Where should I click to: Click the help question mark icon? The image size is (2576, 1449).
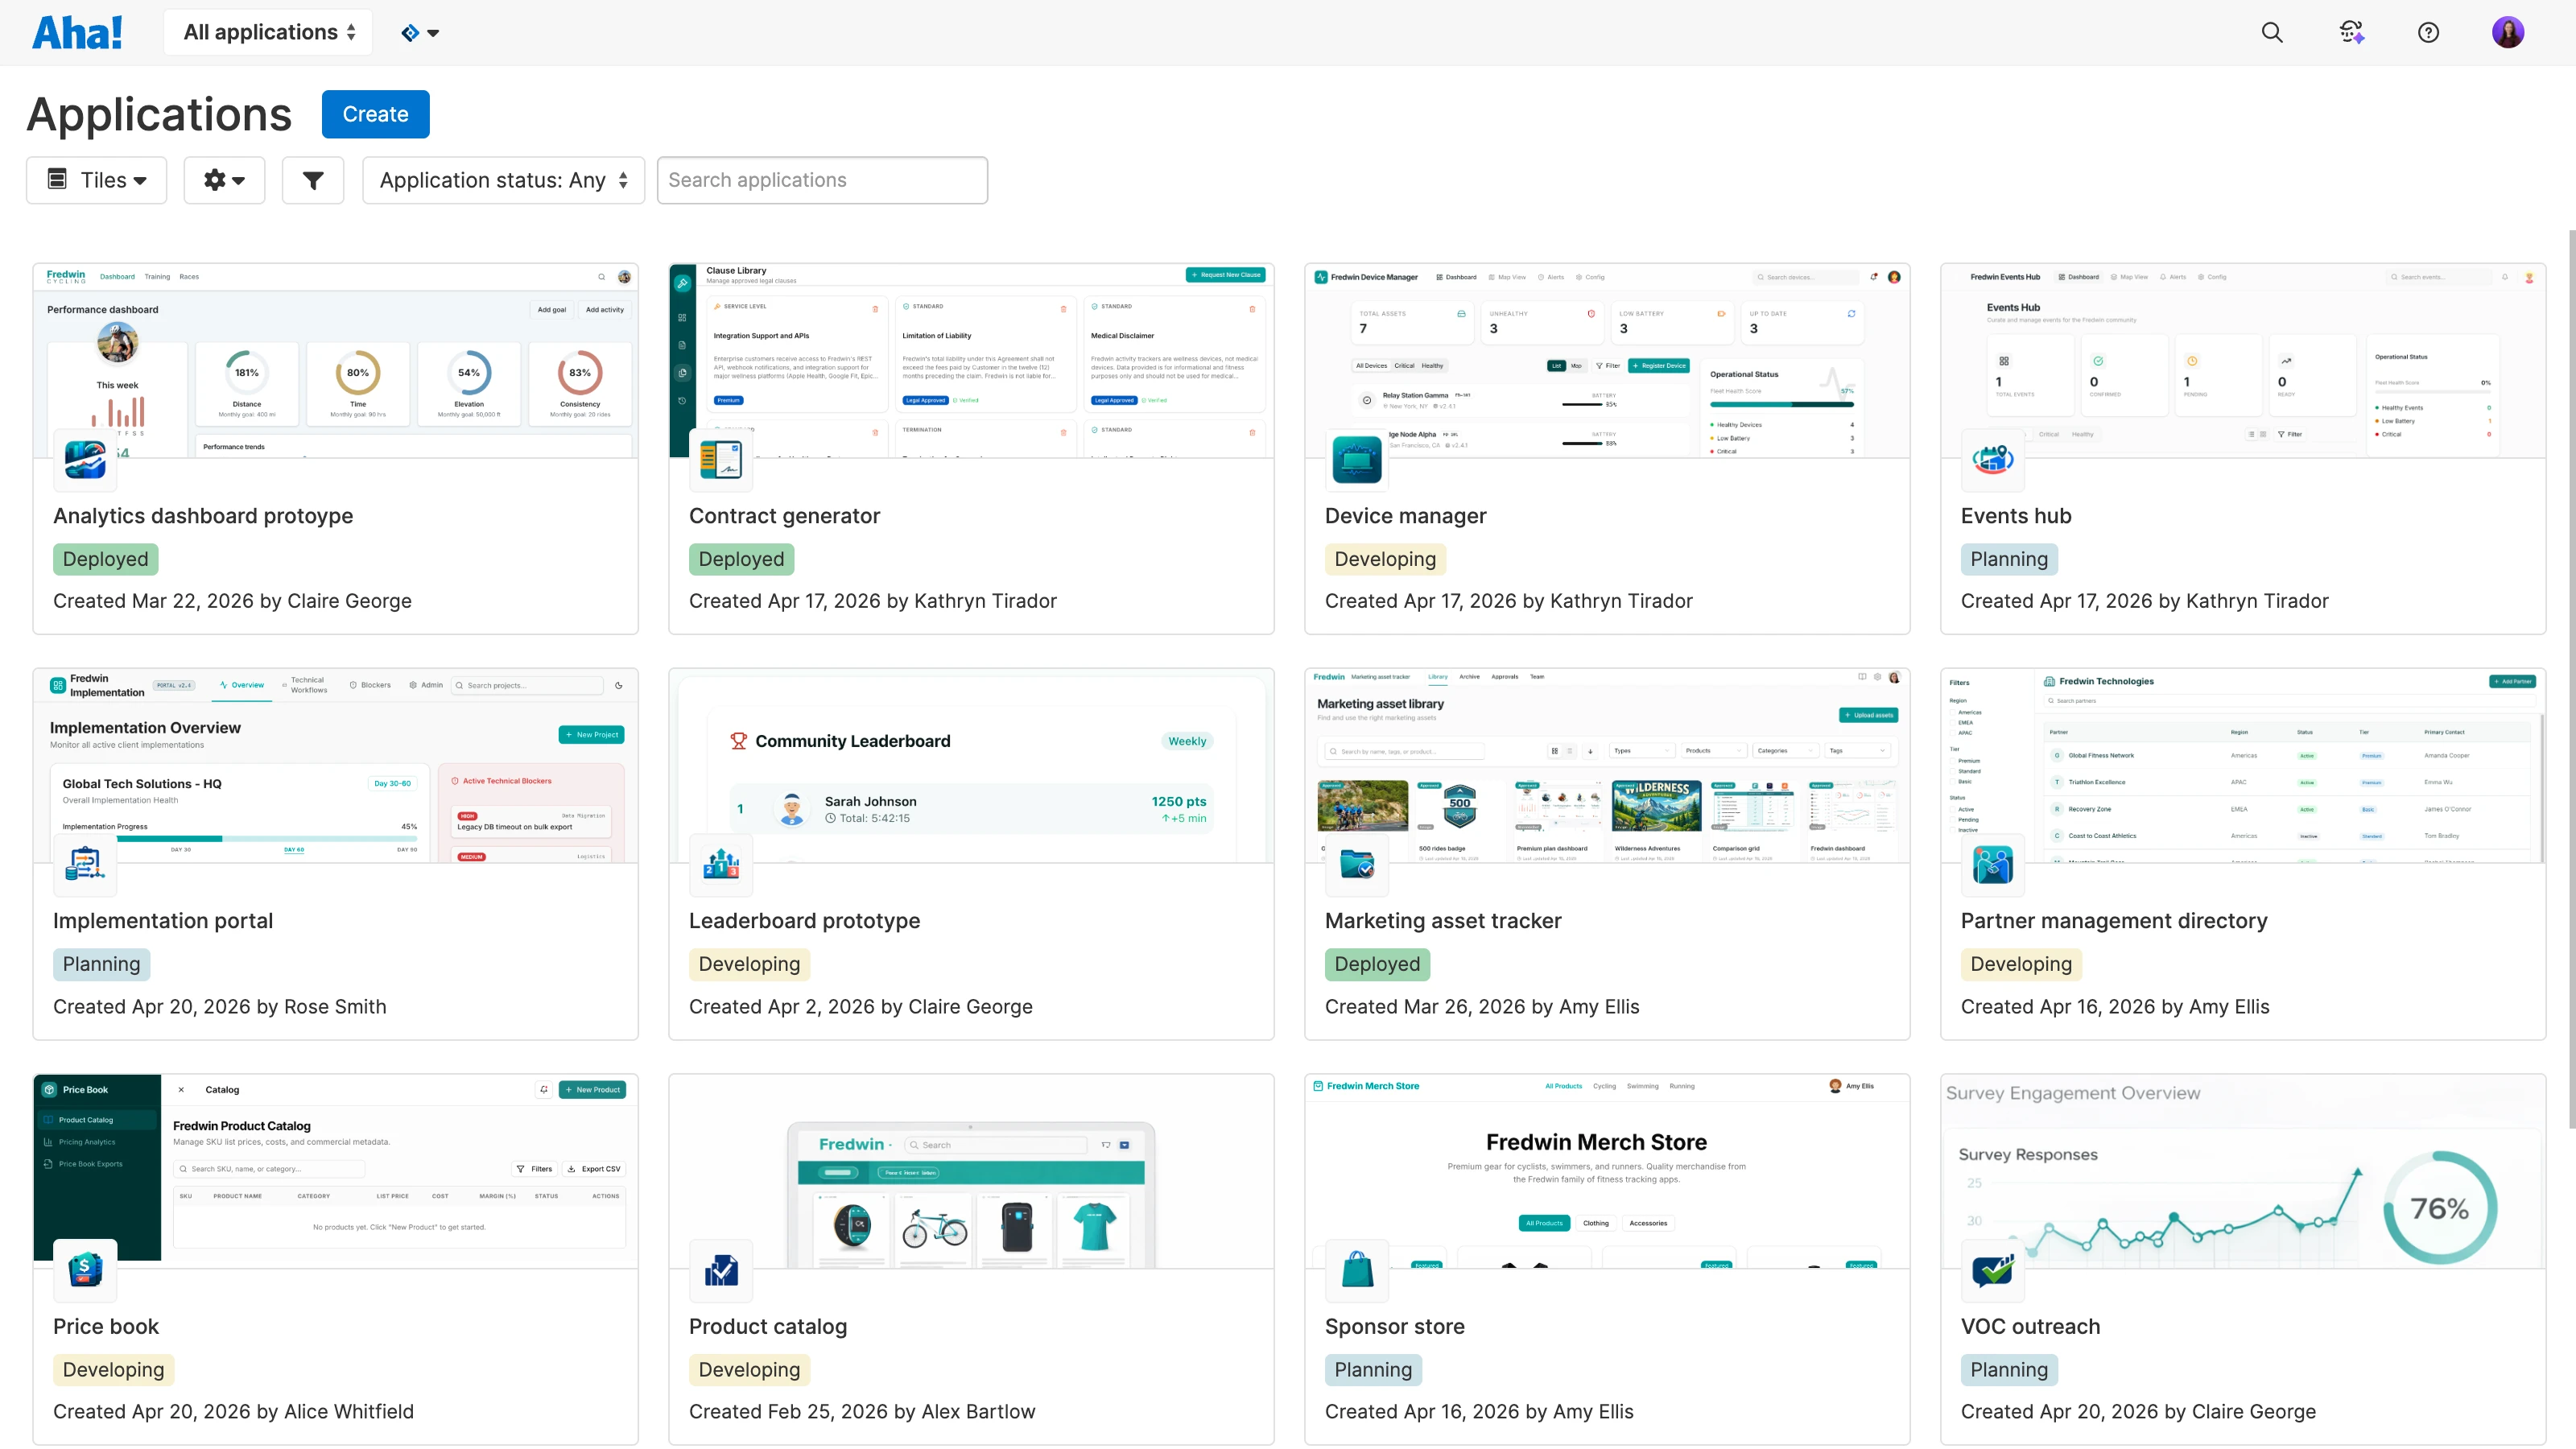2427,32
